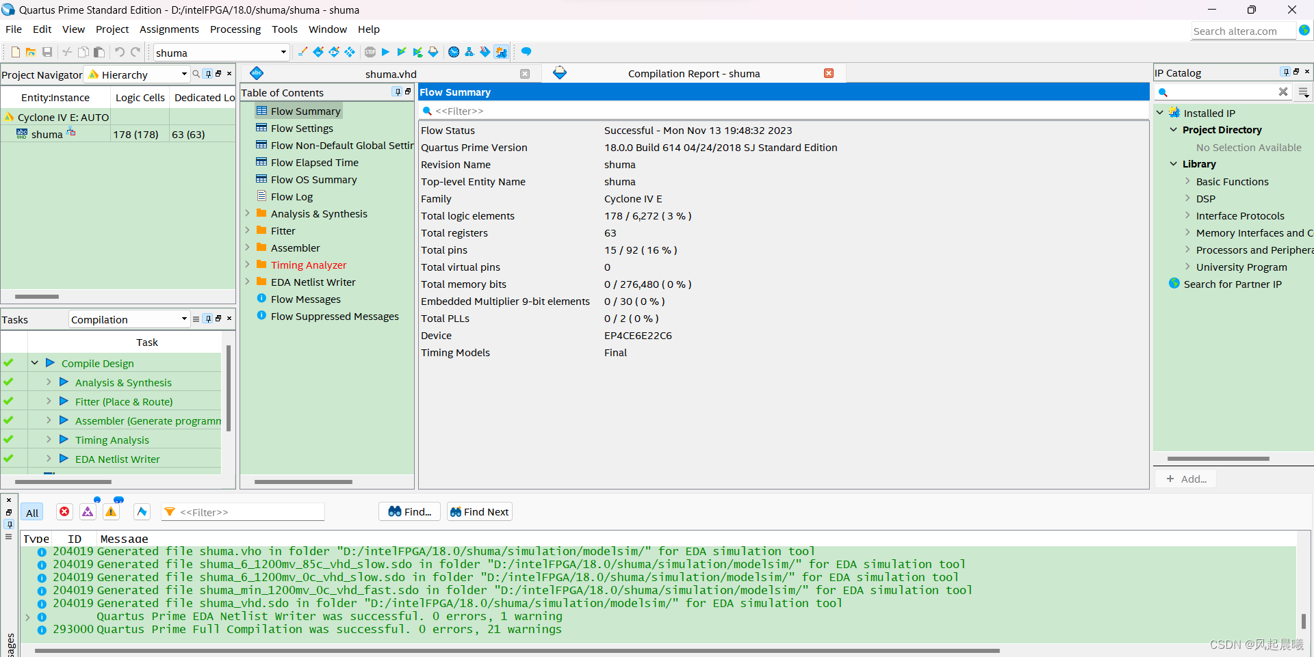Open the Timing Analyzer clock icon
The image size is (1314, 657).
pyautogui.click(x=454, y=52)
